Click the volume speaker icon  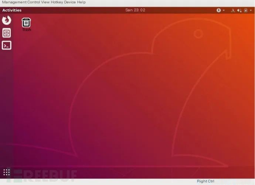coord(239,11)
